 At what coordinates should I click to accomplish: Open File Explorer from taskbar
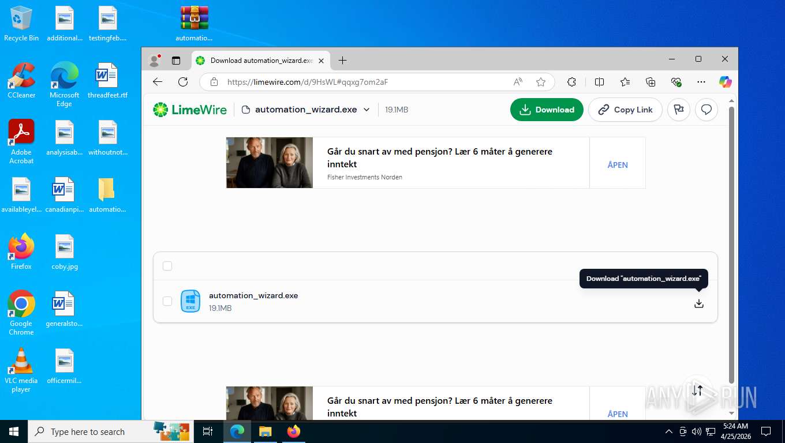tap(265, 431)
